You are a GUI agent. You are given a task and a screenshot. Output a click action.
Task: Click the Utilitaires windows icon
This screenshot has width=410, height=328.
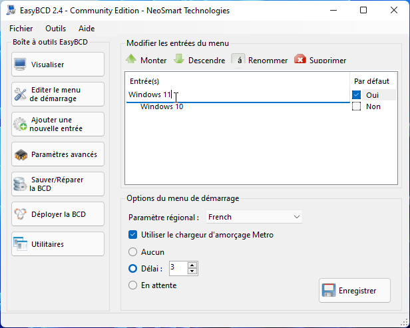pos(20,244)
